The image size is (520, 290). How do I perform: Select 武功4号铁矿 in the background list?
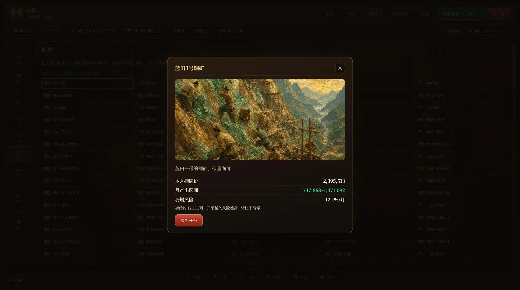tap(87, 254)
